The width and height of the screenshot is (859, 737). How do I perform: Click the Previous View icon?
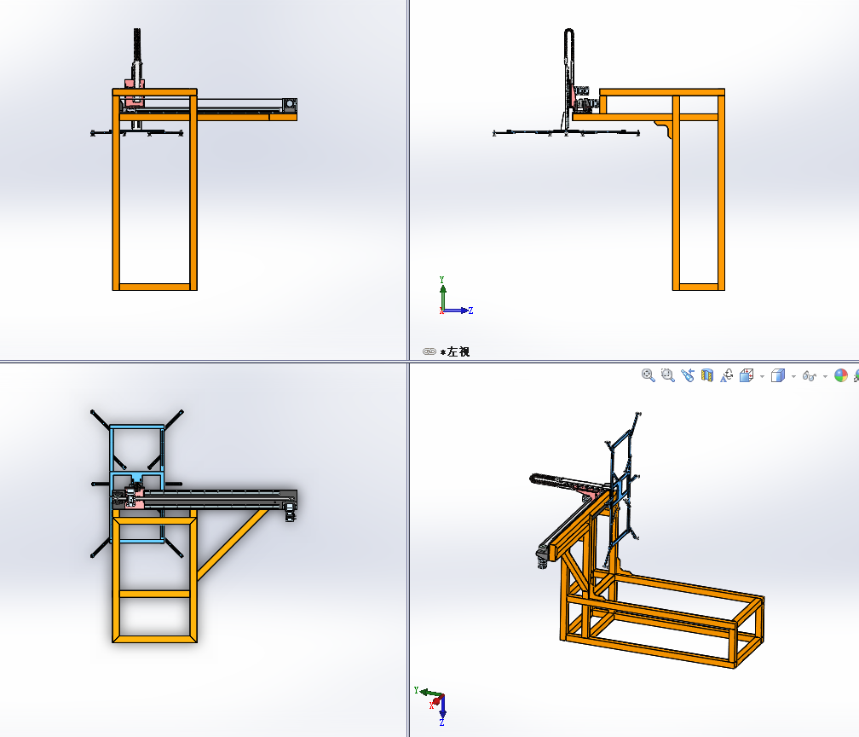click(688, 375)
